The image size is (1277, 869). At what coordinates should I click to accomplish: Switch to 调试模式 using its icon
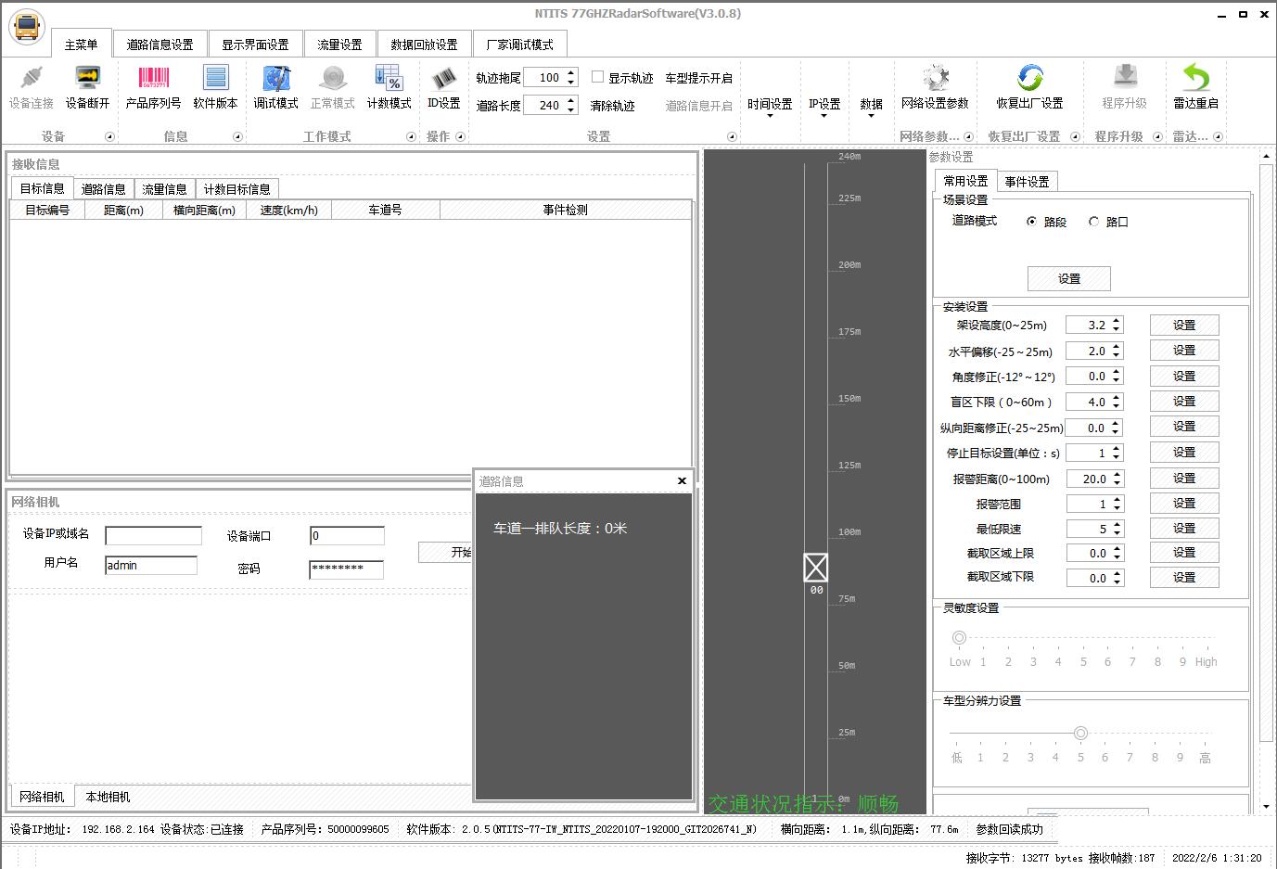point(276,78)
